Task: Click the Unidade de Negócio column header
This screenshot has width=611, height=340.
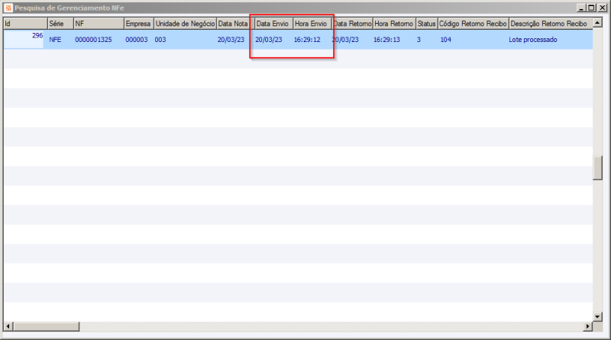Action: tap(185, 24)
